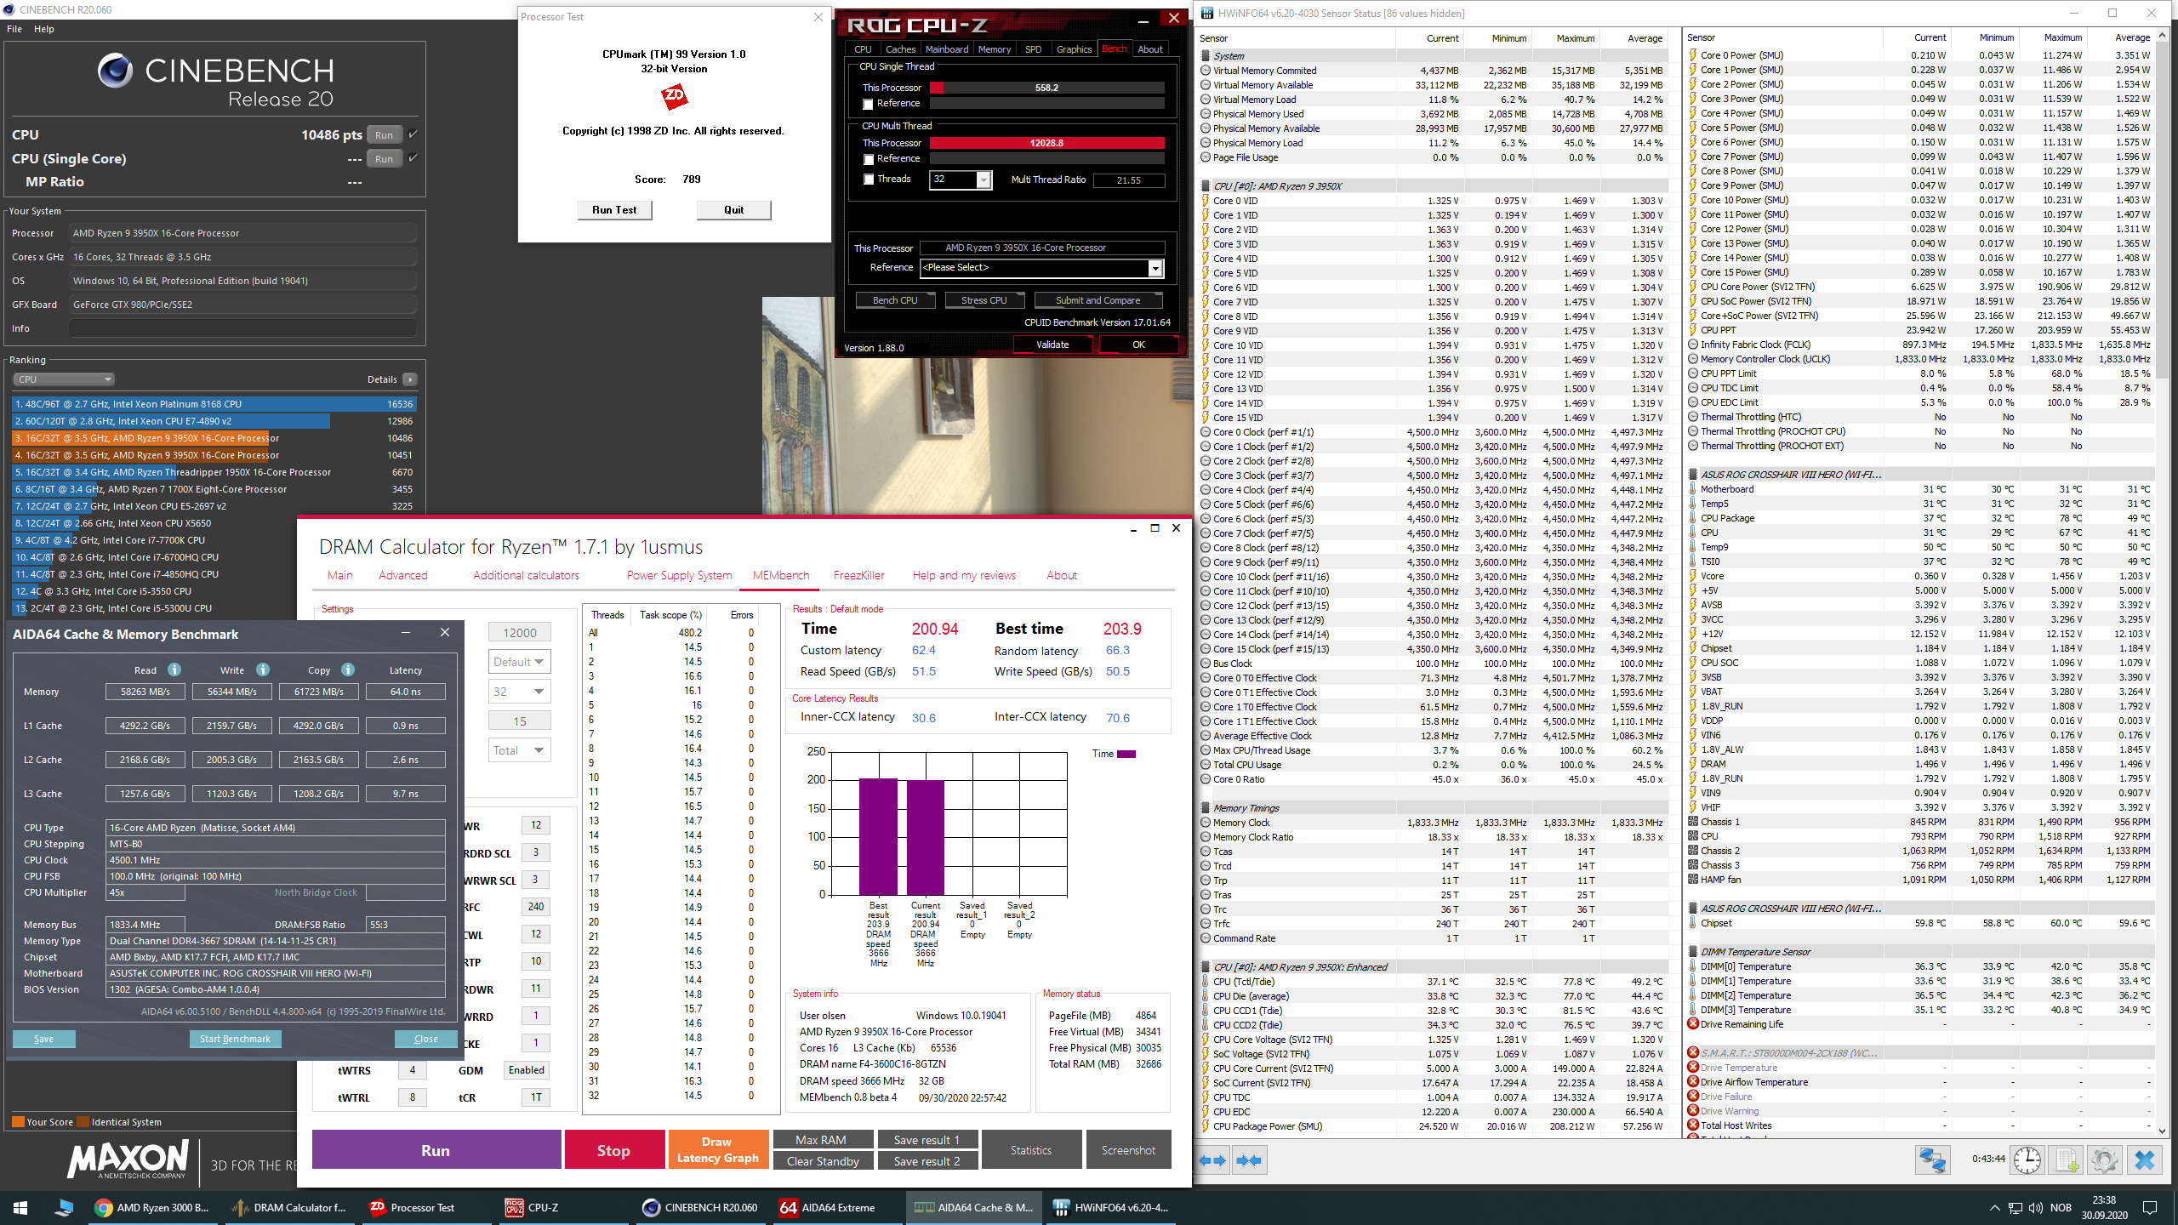
Task: Click the 12000 task size field in MEMbench
Action: pos(519,633)
